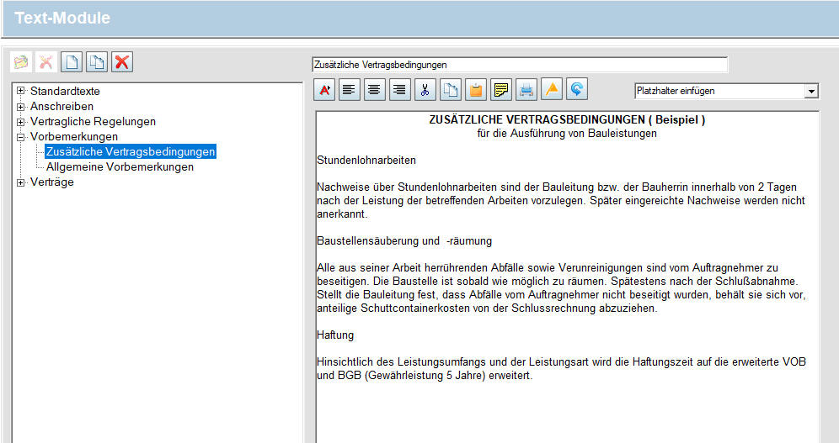Click the blue circular refresh icon

[x=577, y=90]
